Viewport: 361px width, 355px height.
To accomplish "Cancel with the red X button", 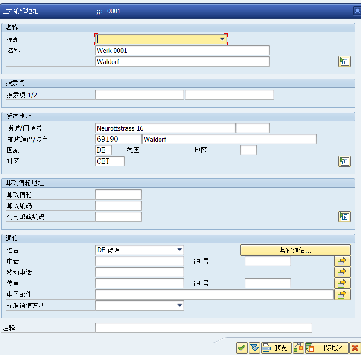I will [x=355, y=348].
